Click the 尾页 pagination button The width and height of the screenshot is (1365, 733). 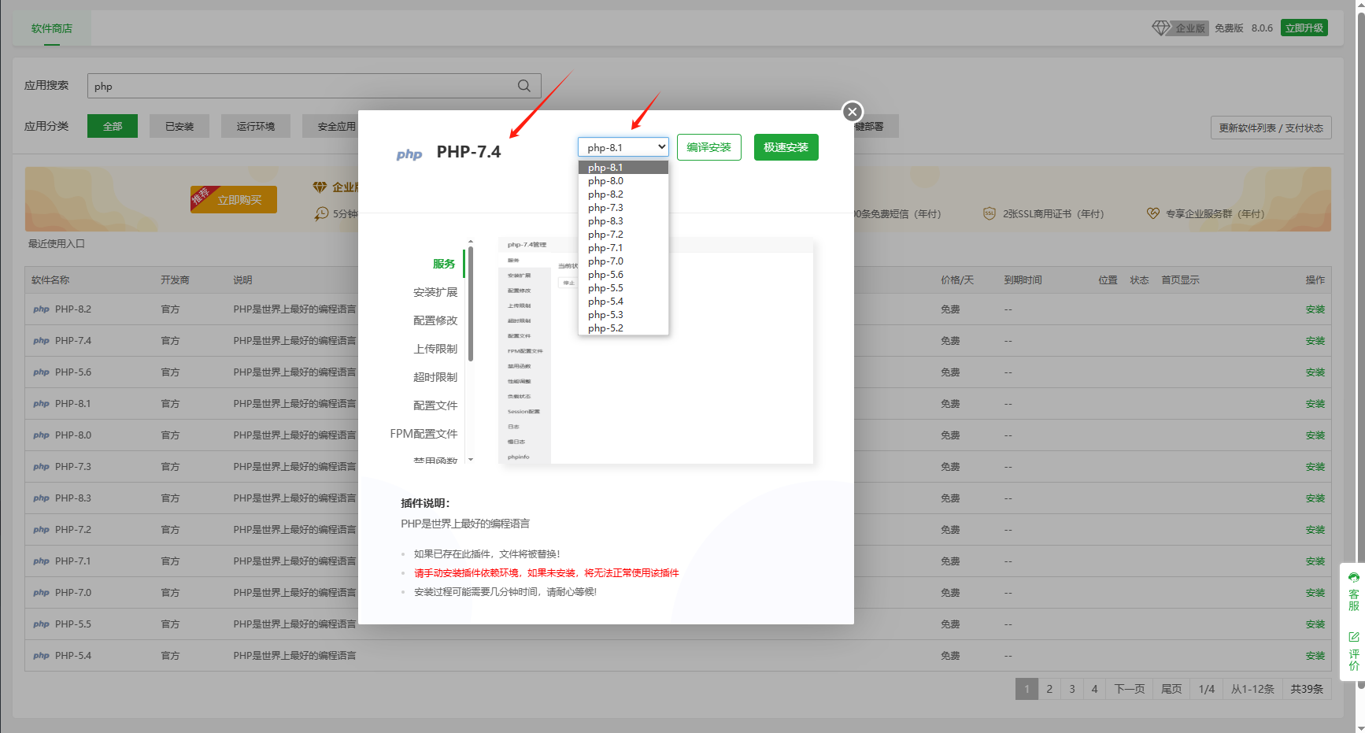[x=1171, y=689]
